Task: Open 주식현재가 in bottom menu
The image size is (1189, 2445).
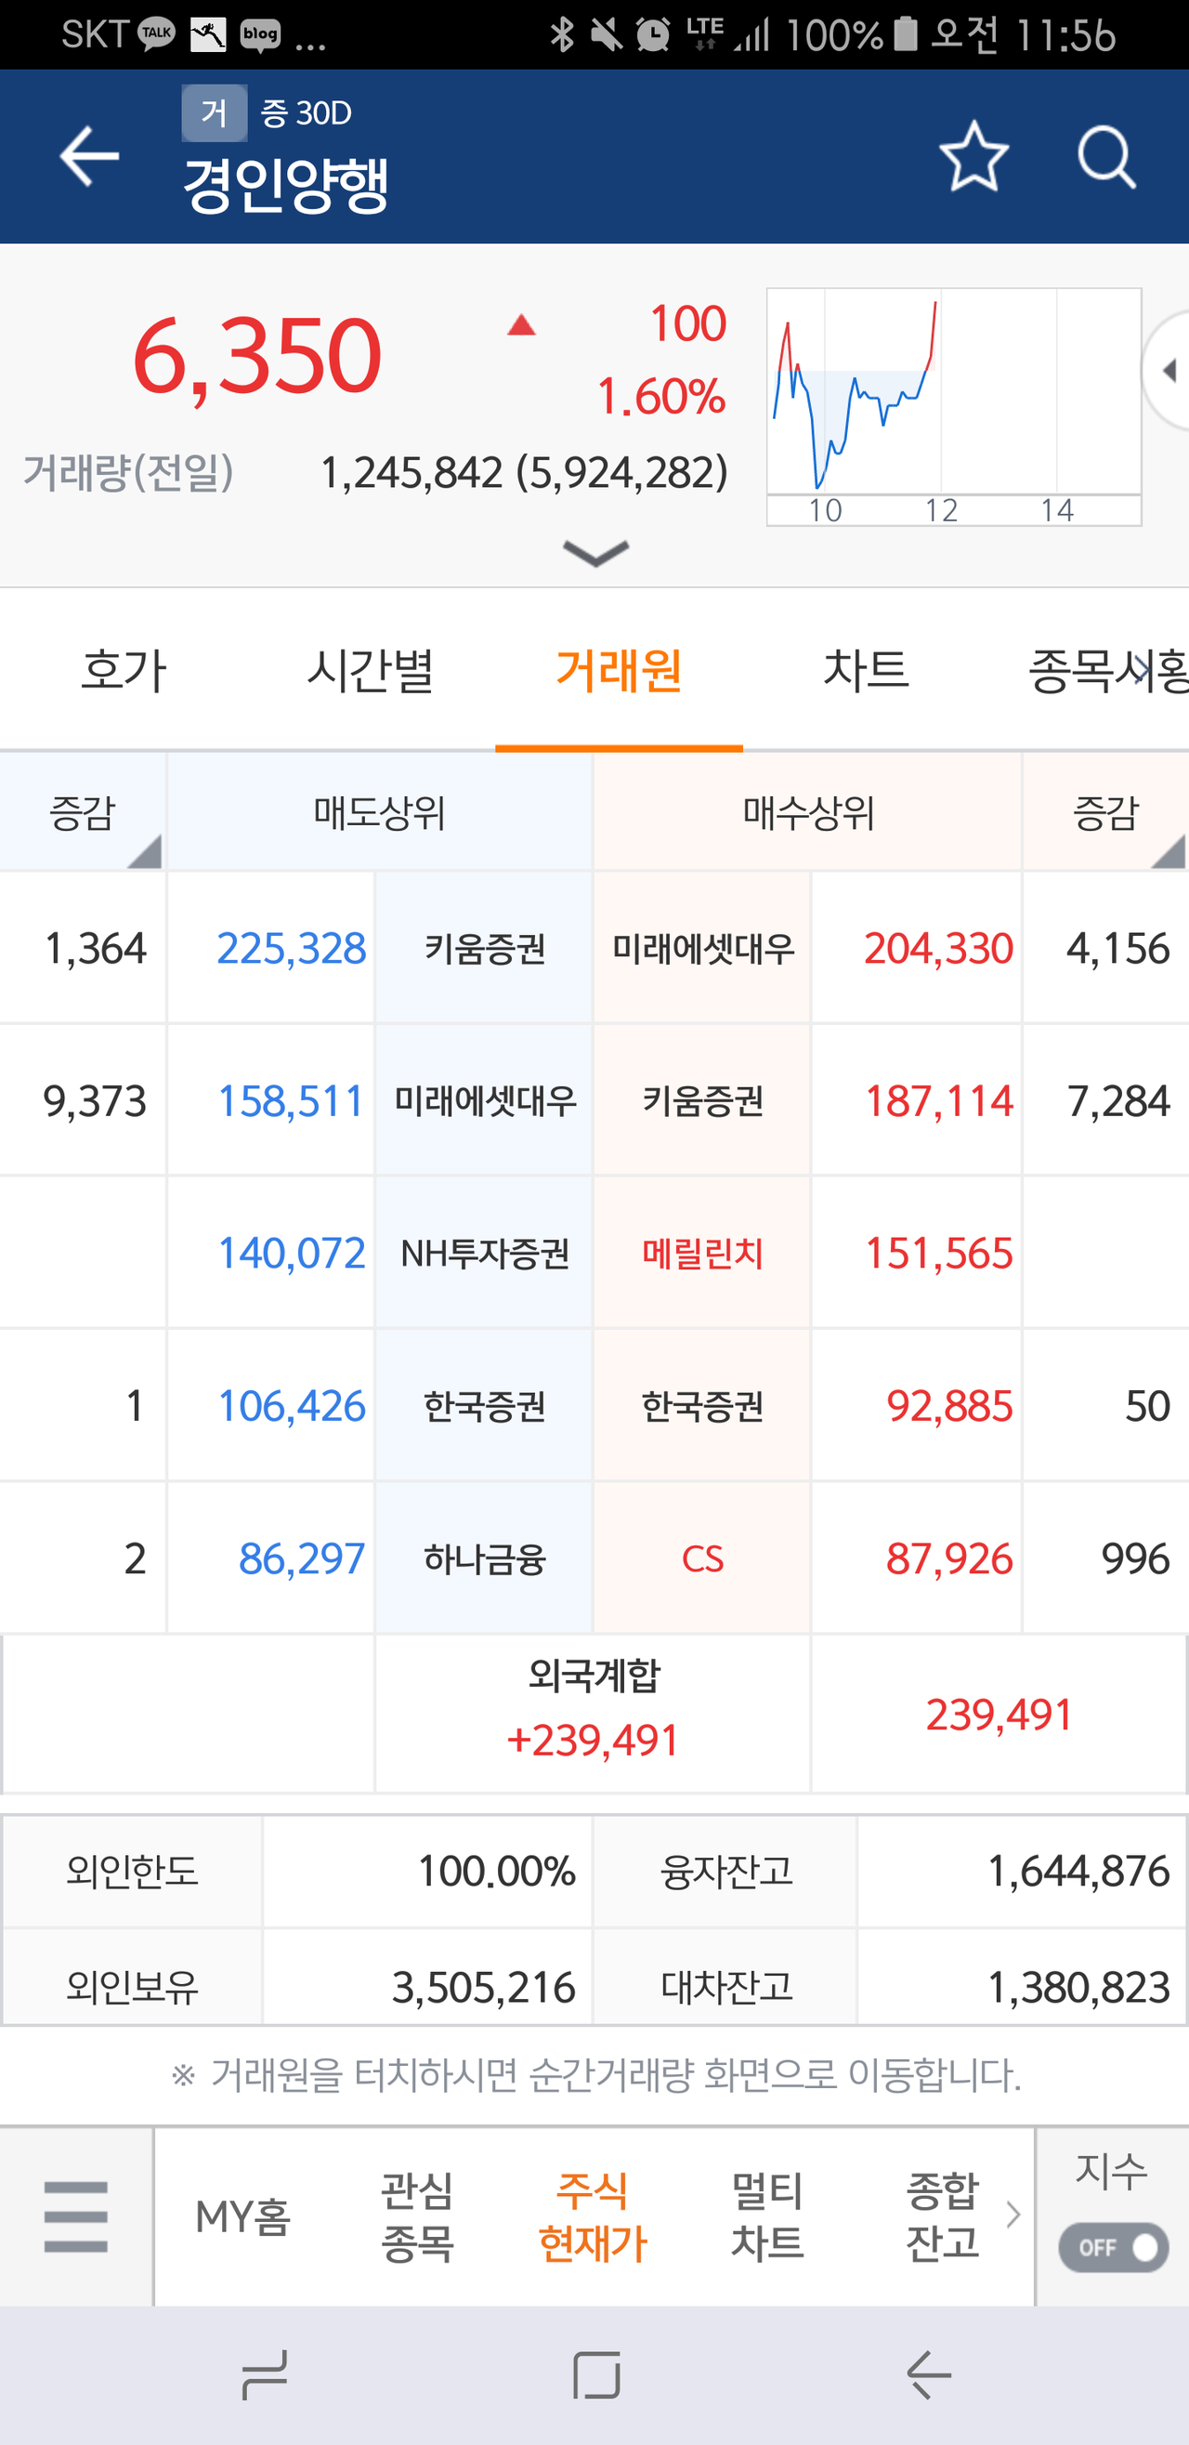Action: pos(592,2217)
